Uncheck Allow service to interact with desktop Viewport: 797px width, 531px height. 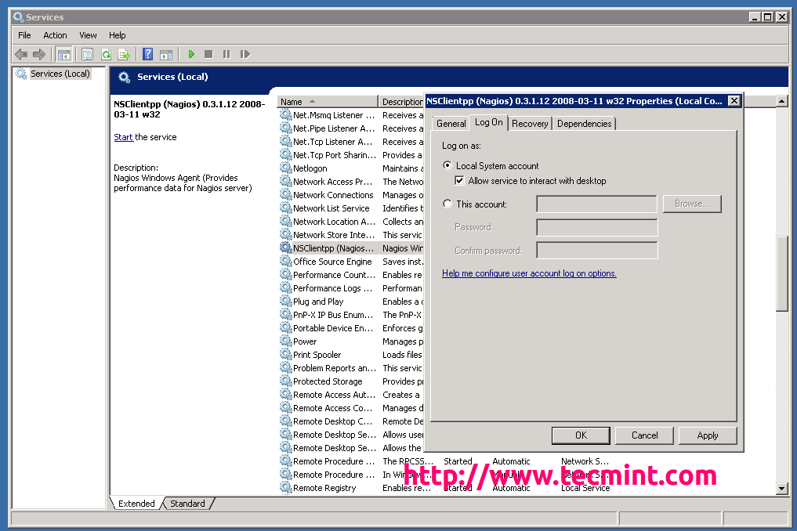click(x=460, y=181)
